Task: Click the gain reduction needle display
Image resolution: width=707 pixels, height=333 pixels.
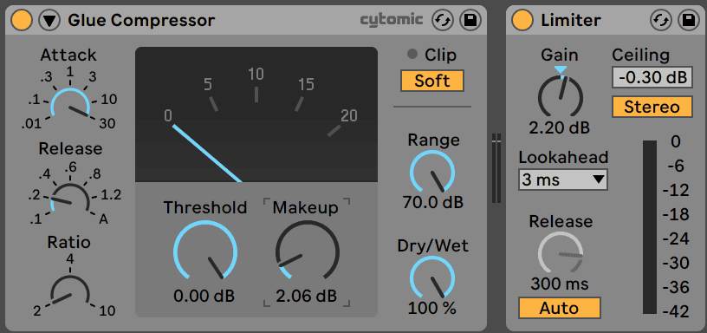Action: pos(256,114)
